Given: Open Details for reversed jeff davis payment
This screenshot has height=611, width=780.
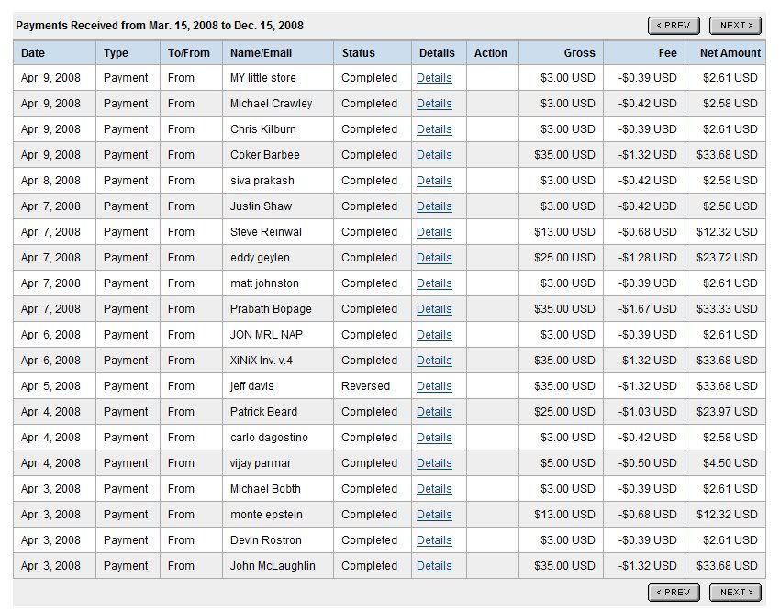Looking at the screenshot, I should click(434, 386).
